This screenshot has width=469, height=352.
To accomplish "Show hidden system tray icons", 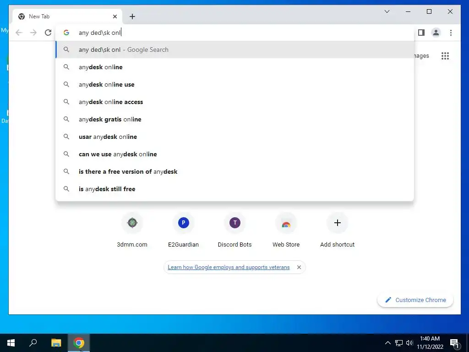I will [387, 343].
